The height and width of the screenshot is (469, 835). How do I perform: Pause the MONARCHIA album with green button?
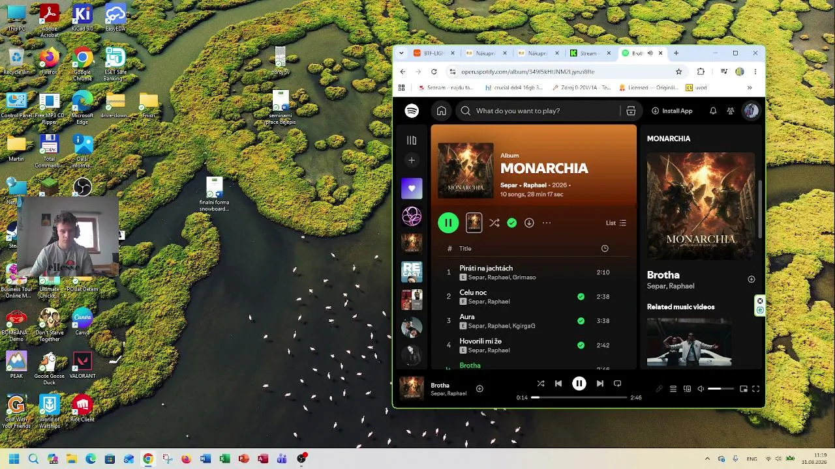click(x=448, y=223)
